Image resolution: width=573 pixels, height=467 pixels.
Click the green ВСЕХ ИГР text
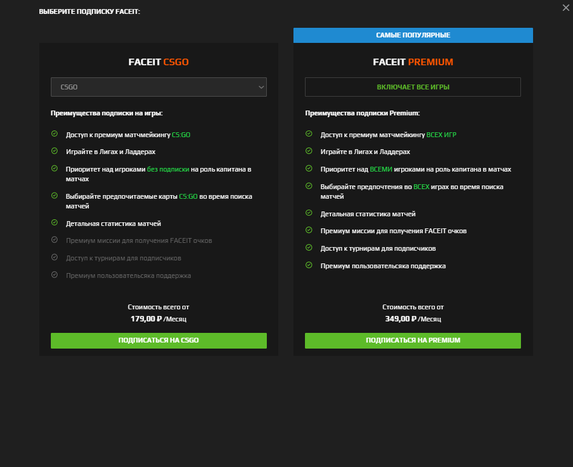(442, 135)
